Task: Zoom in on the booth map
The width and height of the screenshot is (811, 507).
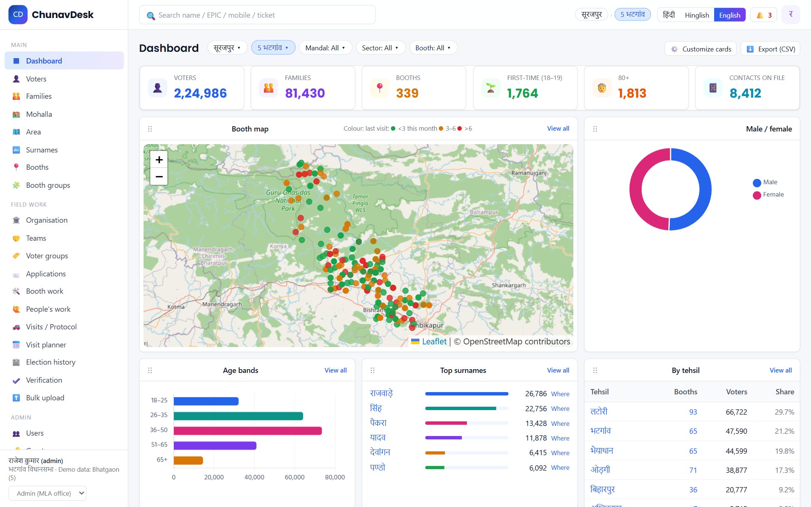Action: tap(159, 160)
